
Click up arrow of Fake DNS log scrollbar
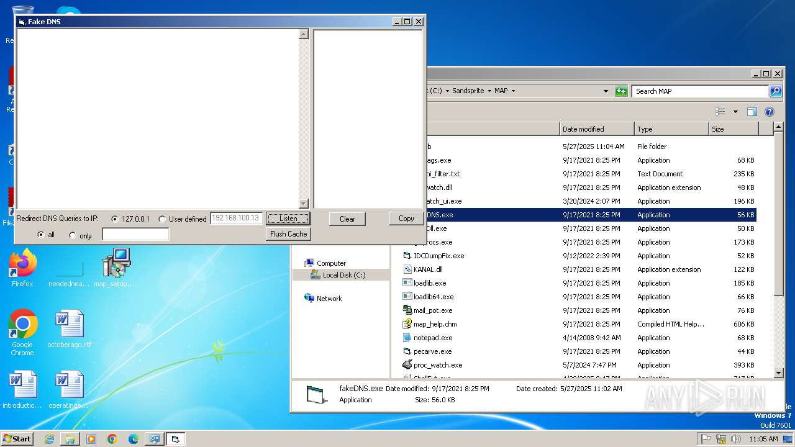pyautogui.click(x=304, y=34)
